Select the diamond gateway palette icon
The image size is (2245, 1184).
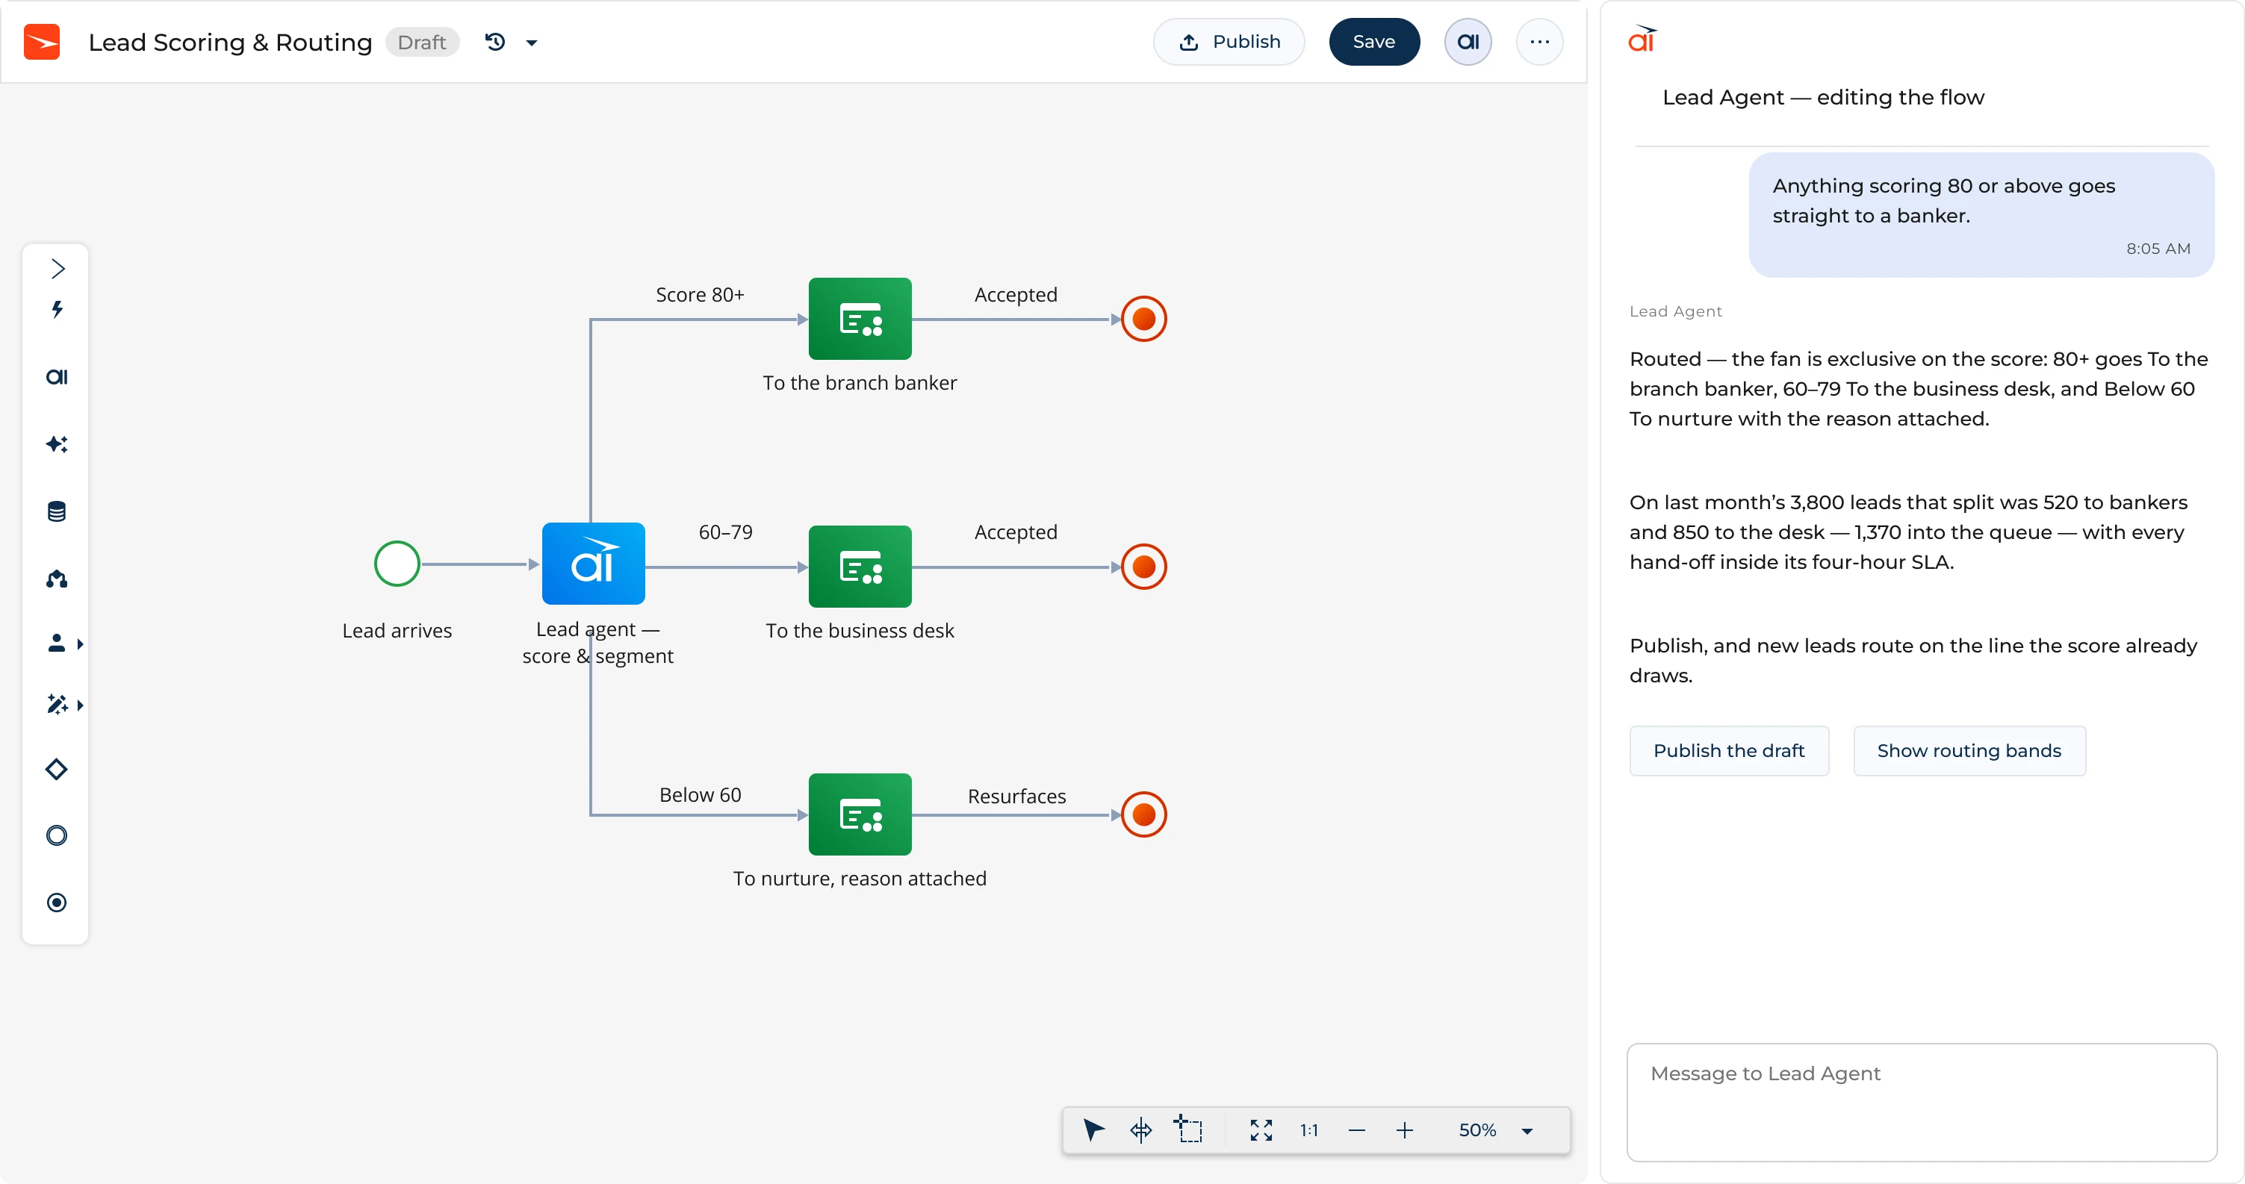(57, 769)
